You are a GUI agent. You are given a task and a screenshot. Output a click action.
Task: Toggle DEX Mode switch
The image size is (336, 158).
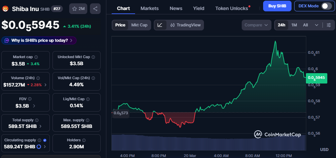coord(327,6)
